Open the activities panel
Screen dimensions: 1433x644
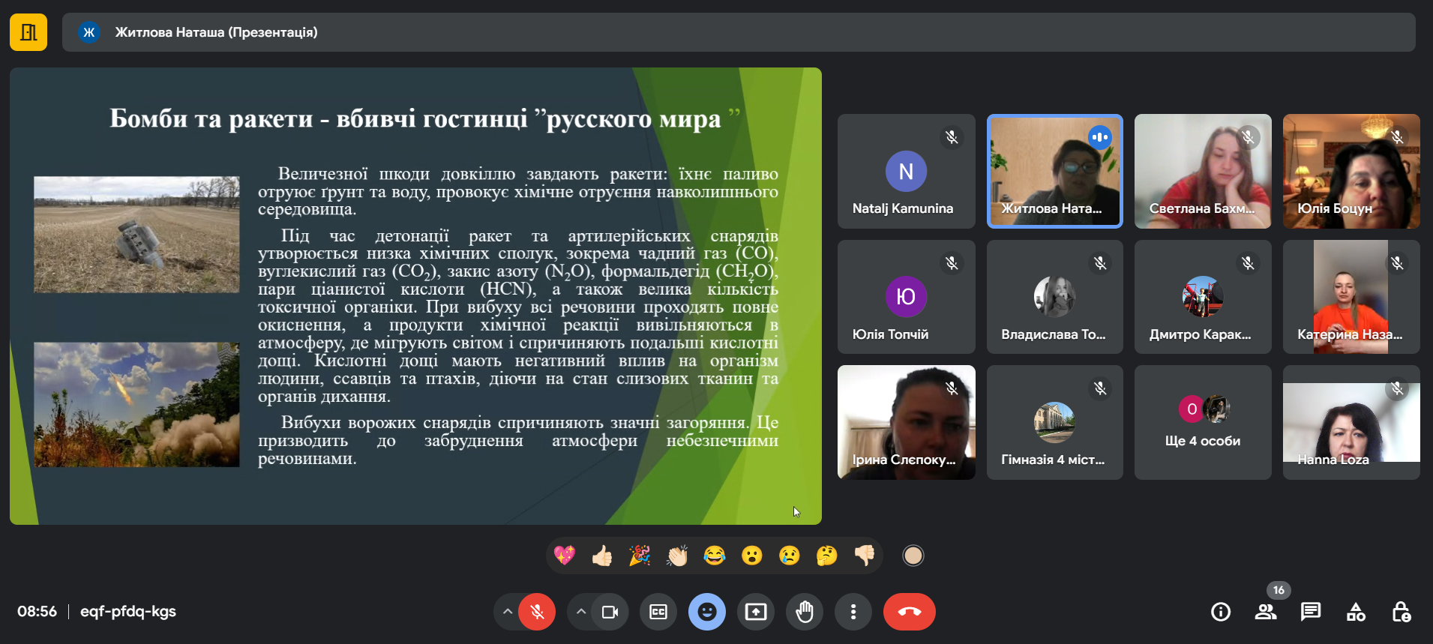click(x=1356, y=612)
